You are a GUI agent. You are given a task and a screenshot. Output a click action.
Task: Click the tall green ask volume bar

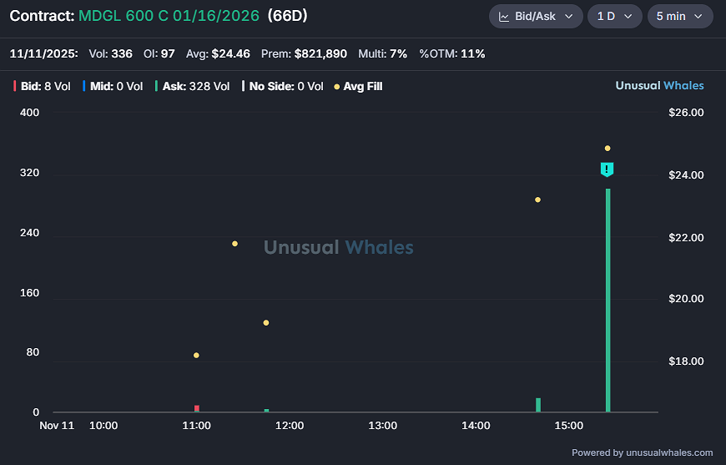[608, 300]
